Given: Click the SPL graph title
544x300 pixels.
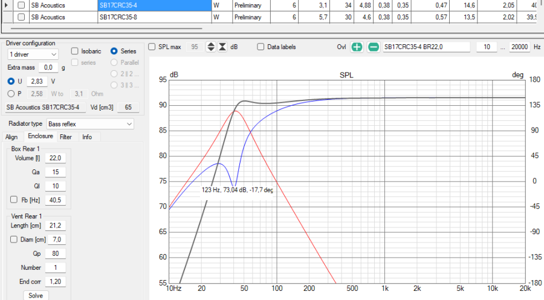Looking at the screenshot, I should [x=346, y=75].
